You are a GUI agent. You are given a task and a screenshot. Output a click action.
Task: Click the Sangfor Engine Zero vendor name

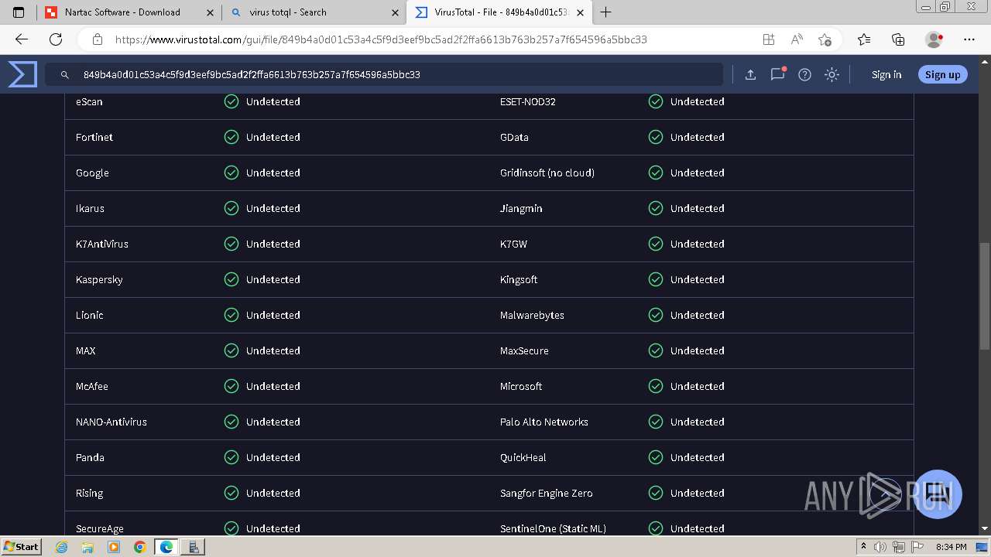tap(547, 493)
